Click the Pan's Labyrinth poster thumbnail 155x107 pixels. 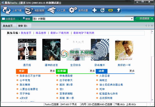pos(51,50)
